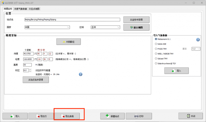The height and width of the screenshot is (122, 206).
Task: Click the latitude seconds field 12
Action: click(51, 54)
